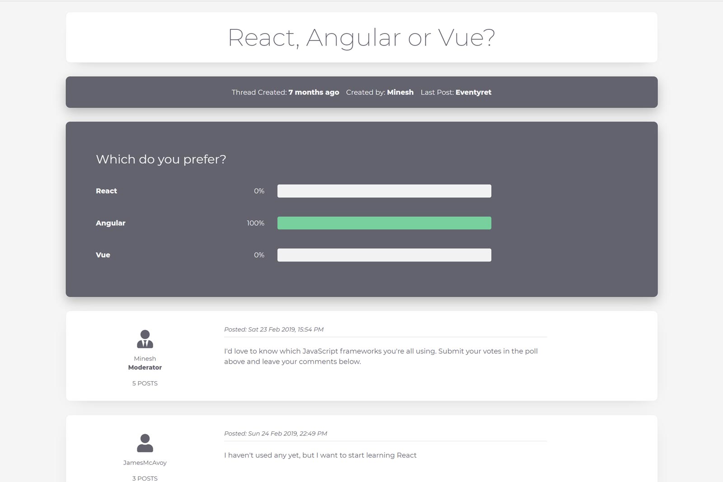Screen dimensions: 723x482
Task: Click the green Angular poll bar
Action: (x=384, y=223)
